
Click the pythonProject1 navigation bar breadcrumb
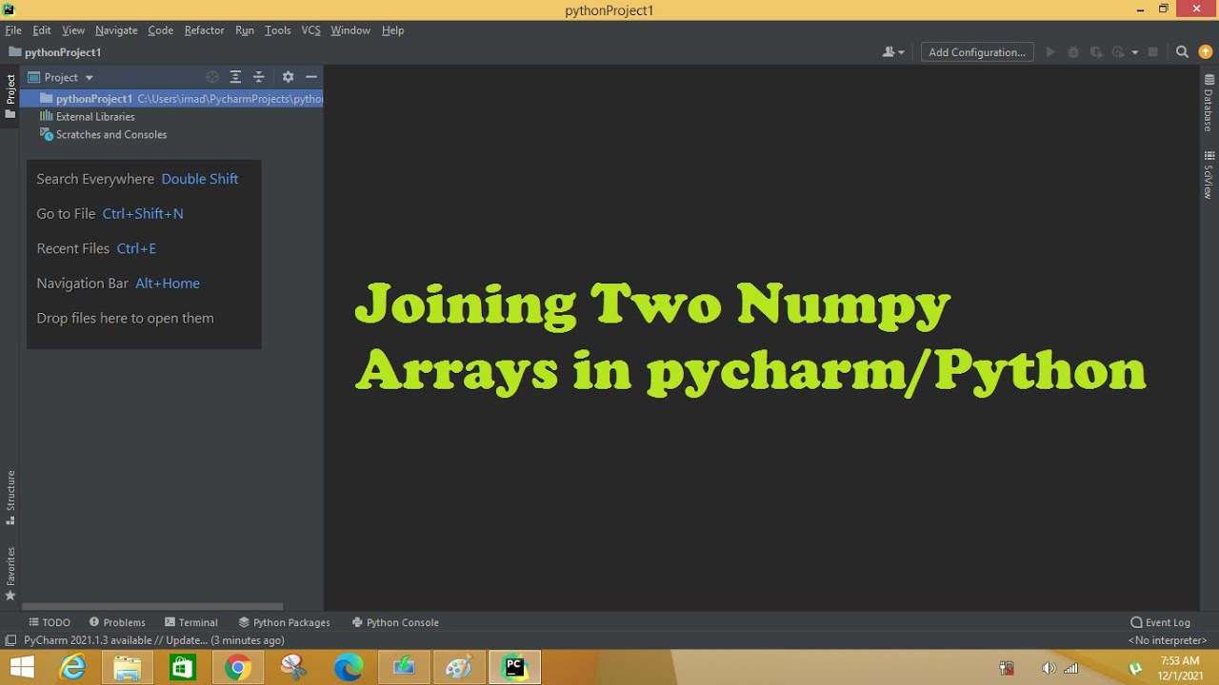pos(55,52)
